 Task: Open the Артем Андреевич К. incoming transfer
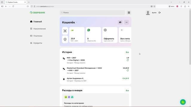click(x=95, y=80)
